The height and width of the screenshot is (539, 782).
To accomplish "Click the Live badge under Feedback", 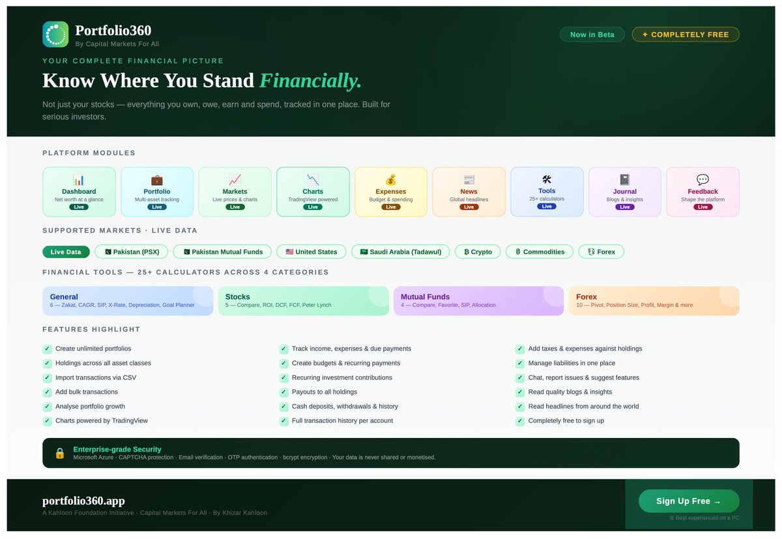I will 702,207.
